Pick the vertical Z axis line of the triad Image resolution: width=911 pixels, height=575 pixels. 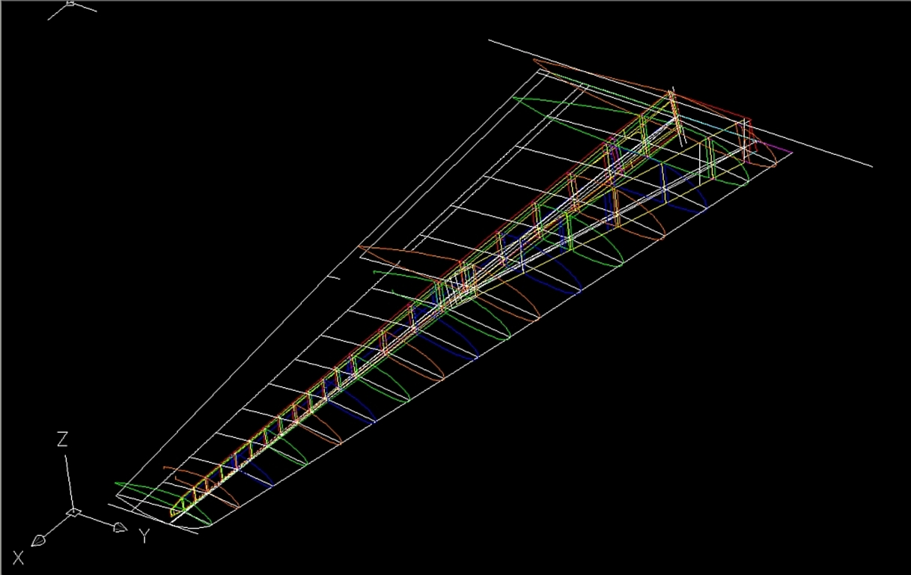(69, 479)
